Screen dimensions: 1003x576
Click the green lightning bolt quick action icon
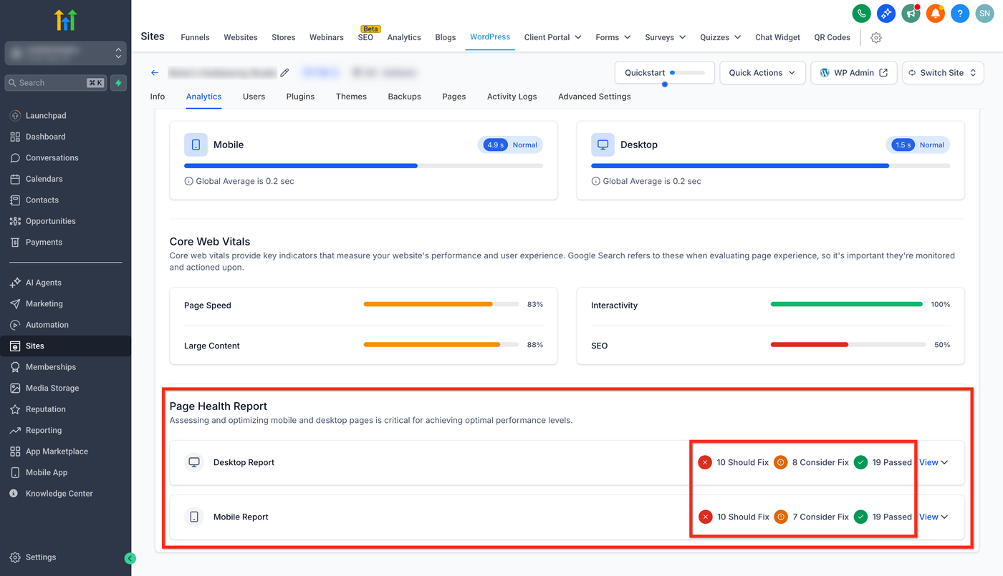tap(119, 83)
